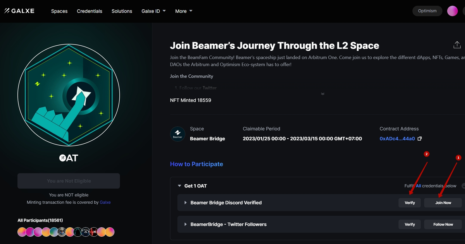
Task: Click the NFT Minted 18559 text
Action: point(191,100)
